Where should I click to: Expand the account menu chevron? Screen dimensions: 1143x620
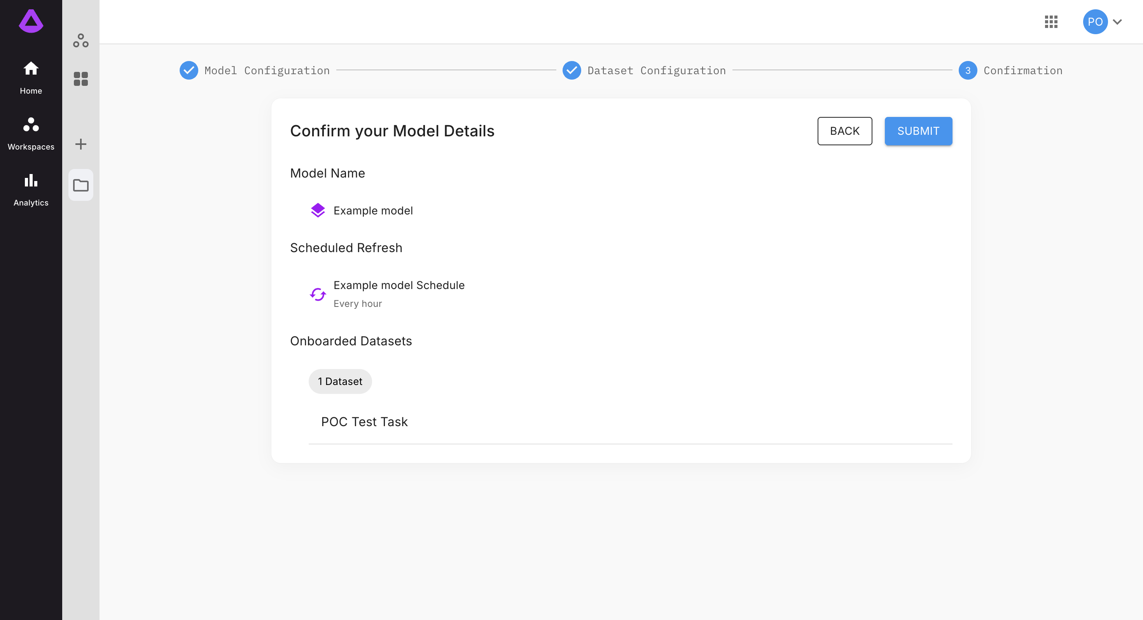point(1117,22)
